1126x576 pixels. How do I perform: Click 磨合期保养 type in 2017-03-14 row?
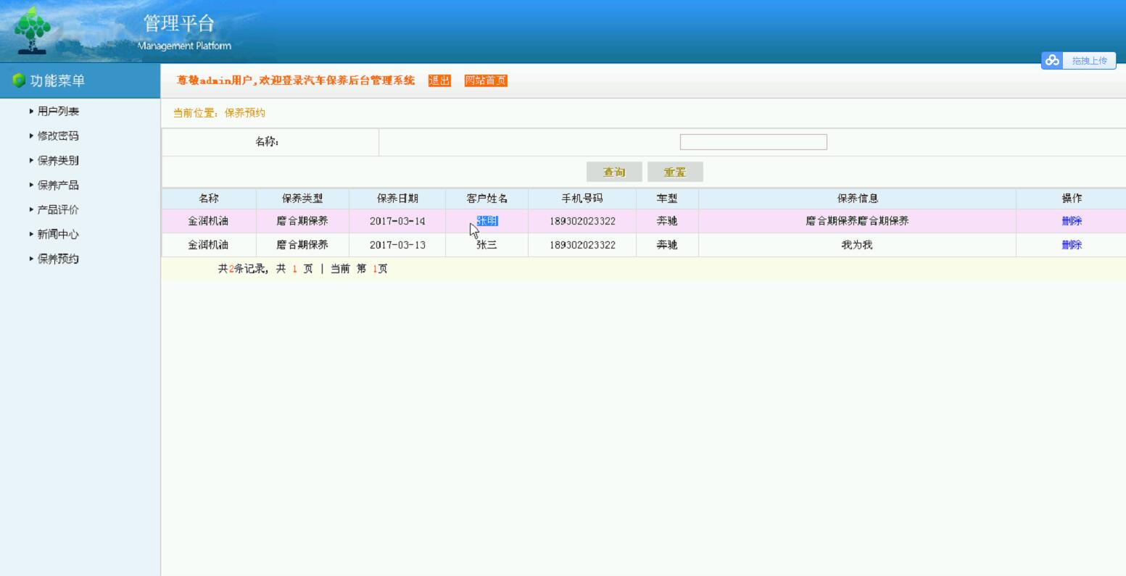(302, 222)
